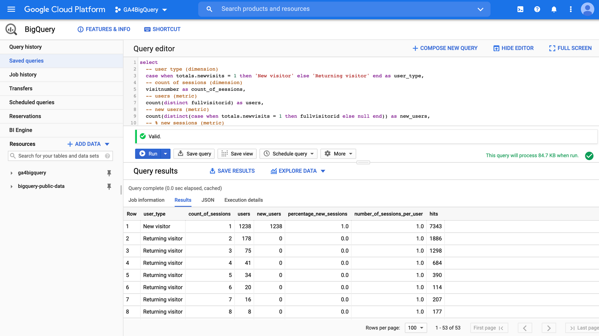Click the First page button
The image size is (599, 336).
489,328
